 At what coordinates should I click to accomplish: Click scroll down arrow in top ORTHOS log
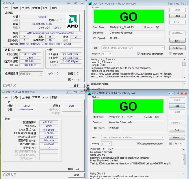[x=184, y=77]
